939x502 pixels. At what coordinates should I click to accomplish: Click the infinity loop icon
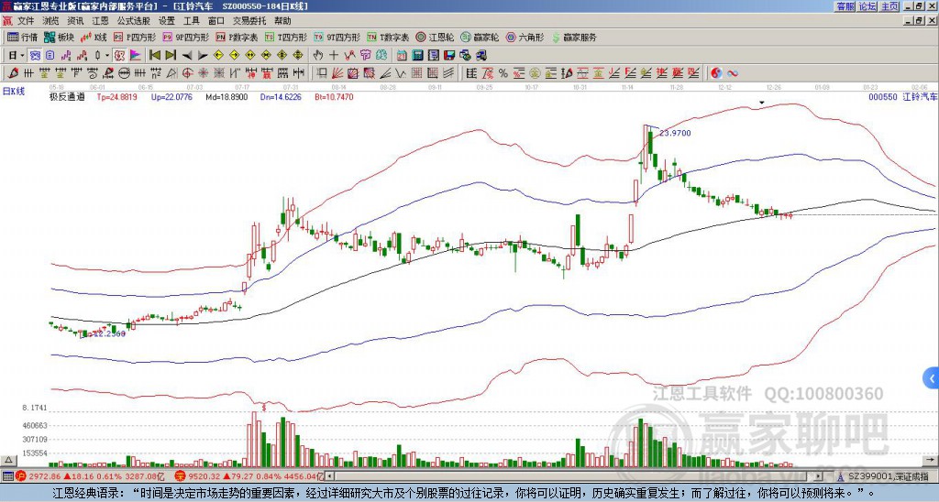732,73
